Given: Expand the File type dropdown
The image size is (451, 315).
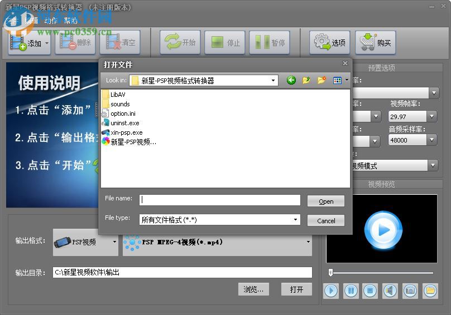Looking at the screenshot, I should tap(296, 220).
